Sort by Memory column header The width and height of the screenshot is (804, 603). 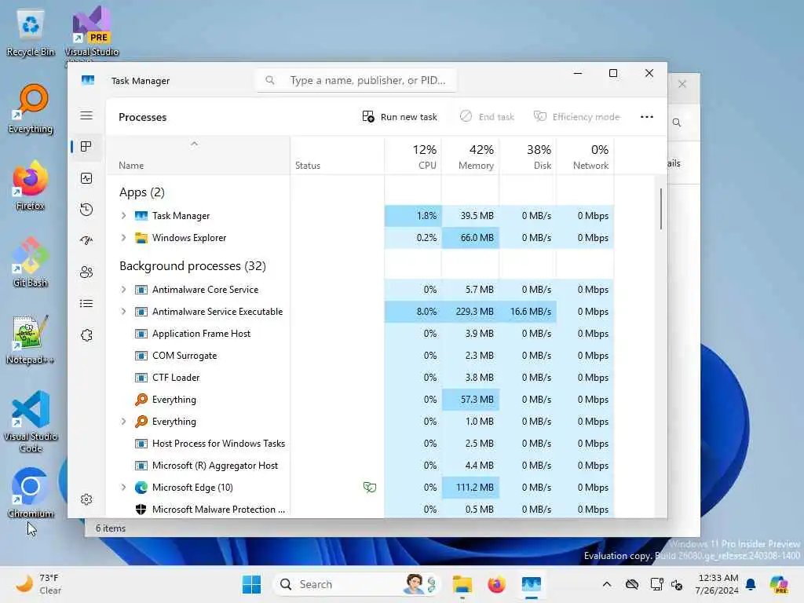[x=470, y=156]
